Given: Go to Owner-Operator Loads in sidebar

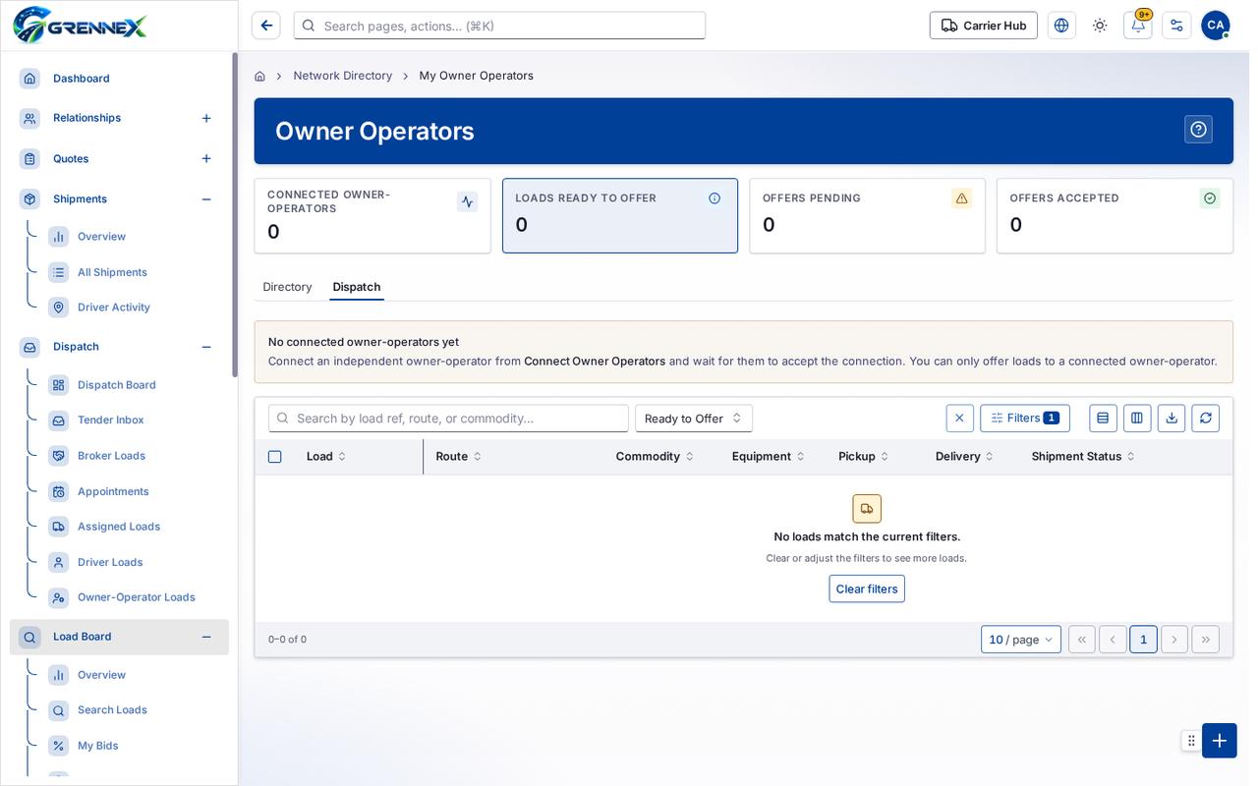Looking at the screenshot, I should pos(137,597).
